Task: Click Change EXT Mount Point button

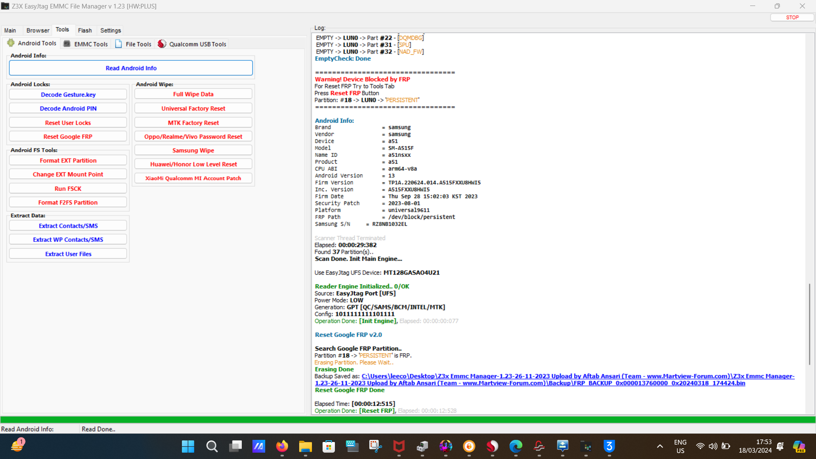Action: [x=68, y=174]
